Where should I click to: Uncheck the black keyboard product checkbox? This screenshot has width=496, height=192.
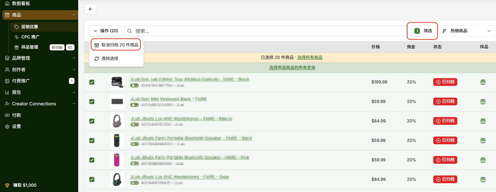pos(92,102)
